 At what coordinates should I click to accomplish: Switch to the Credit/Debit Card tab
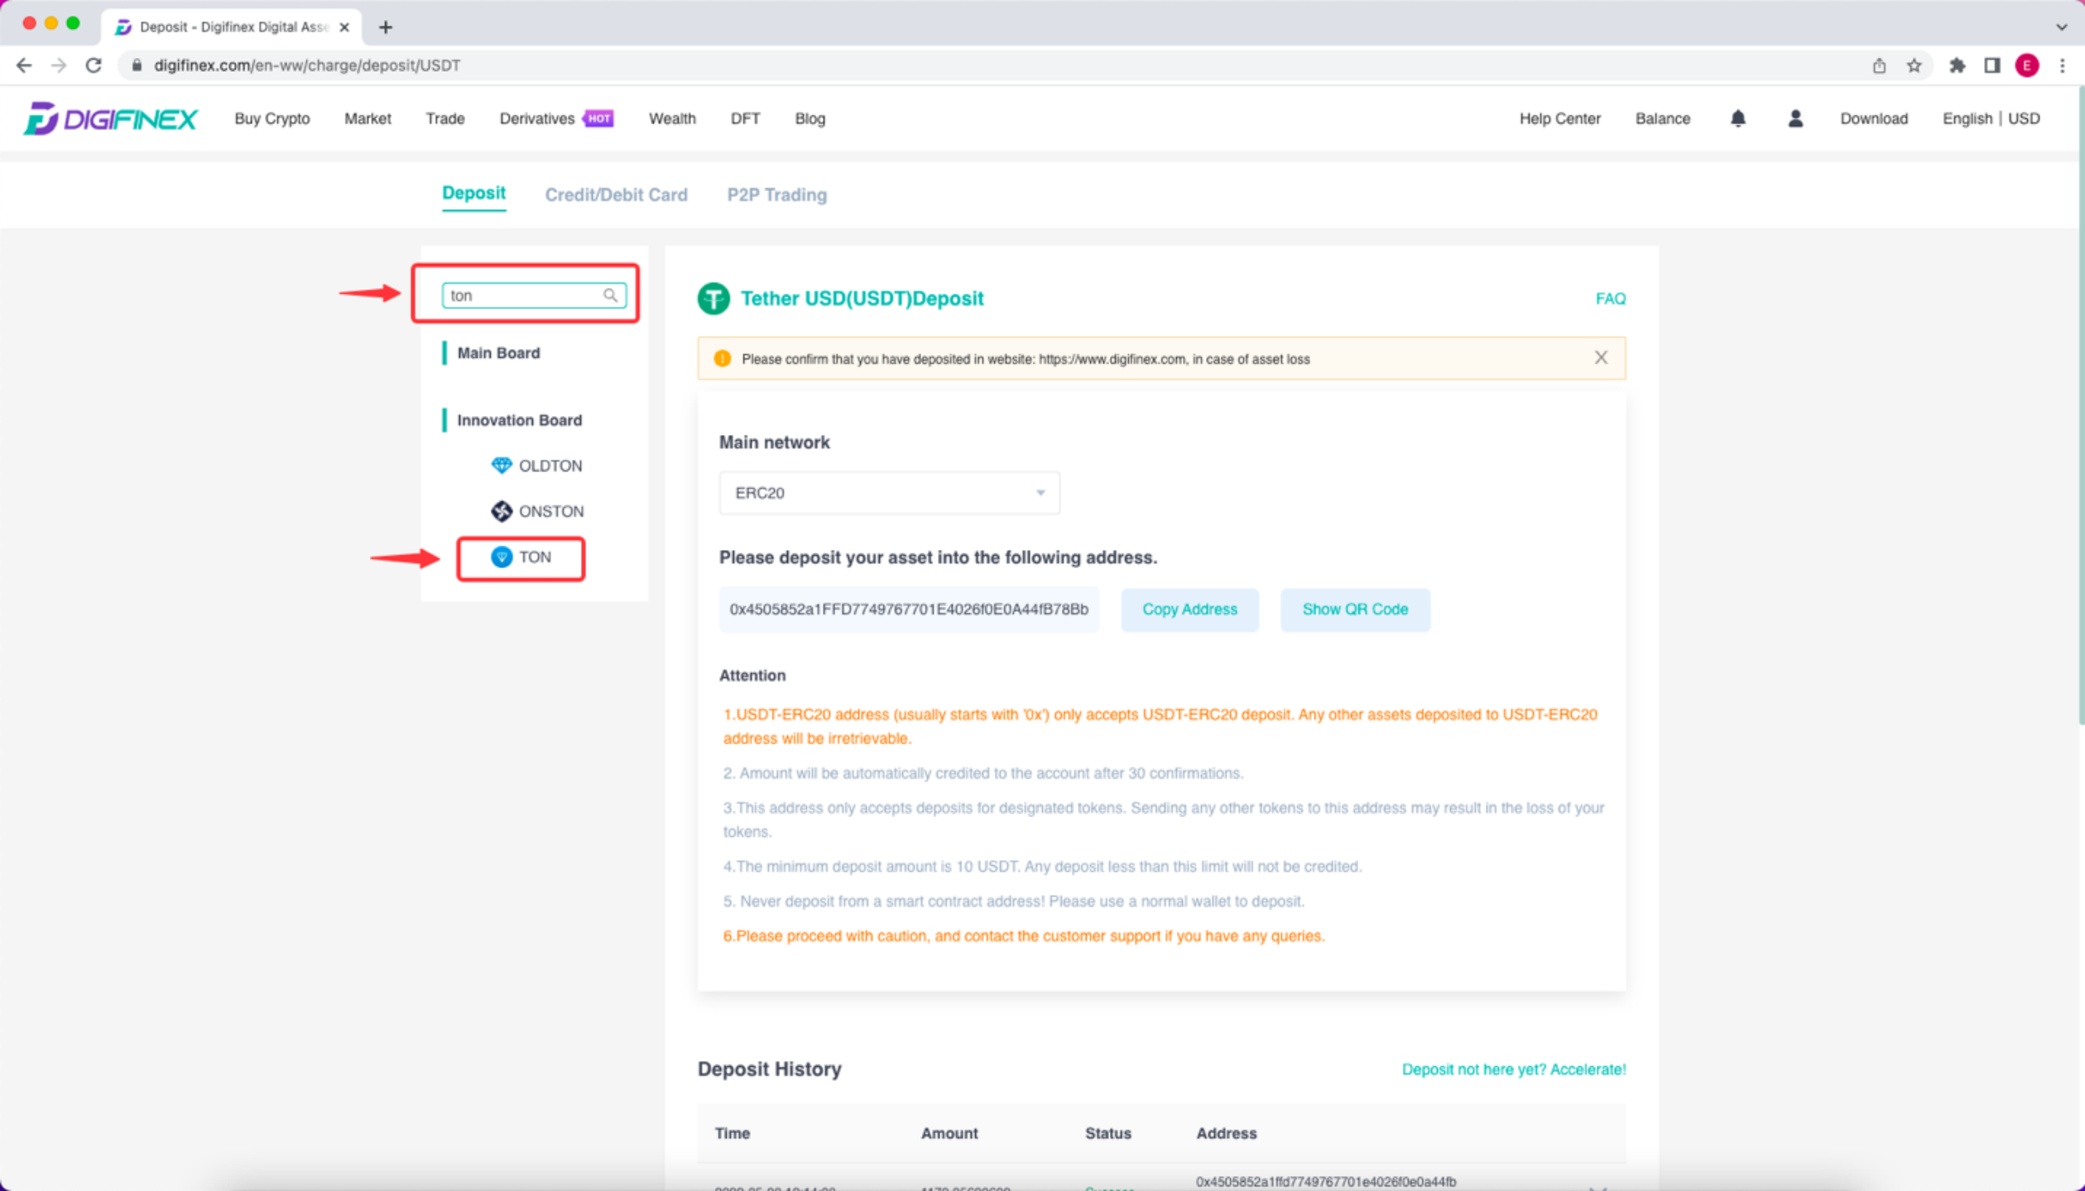[x=616, y=195]
